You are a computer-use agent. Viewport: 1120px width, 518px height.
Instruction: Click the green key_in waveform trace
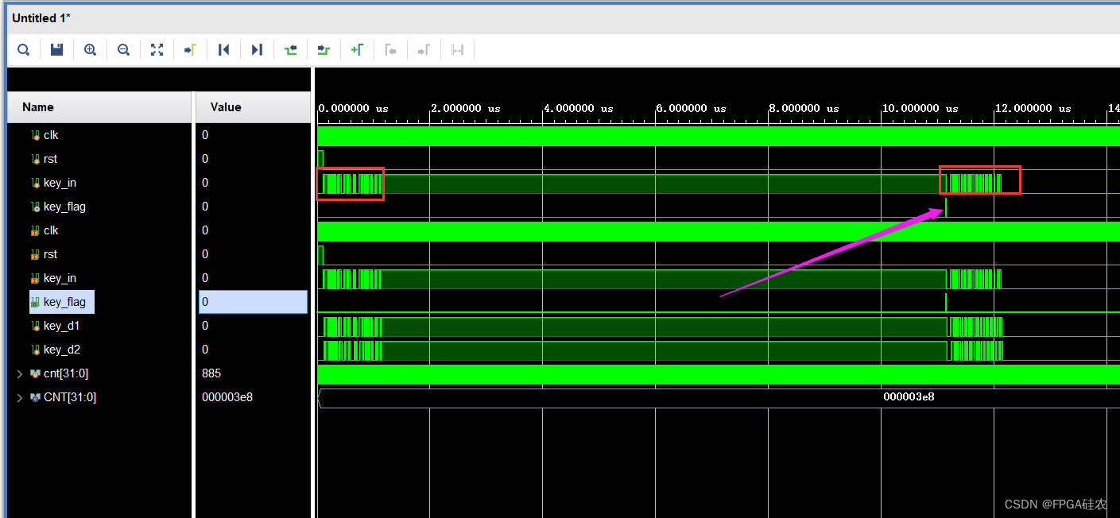350,183
